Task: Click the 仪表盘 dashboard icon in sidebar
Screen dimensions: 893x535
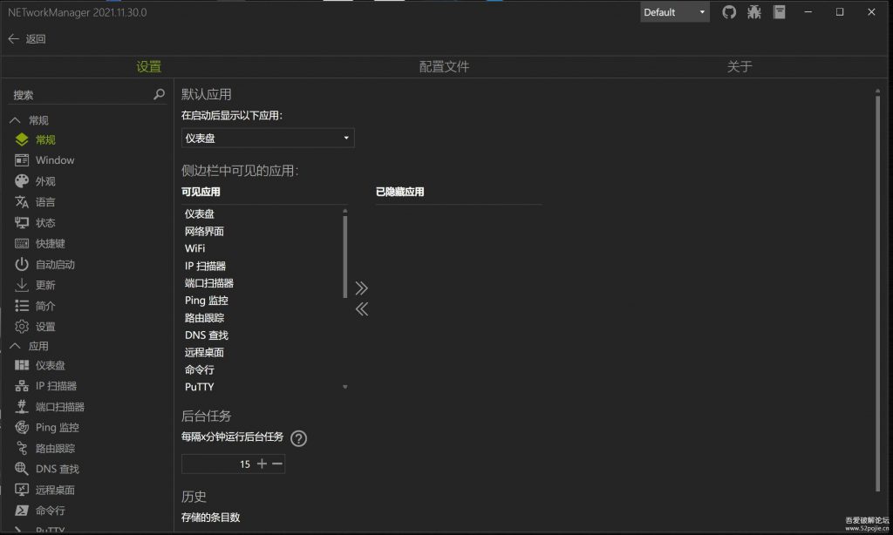Action: click(22, 365)
